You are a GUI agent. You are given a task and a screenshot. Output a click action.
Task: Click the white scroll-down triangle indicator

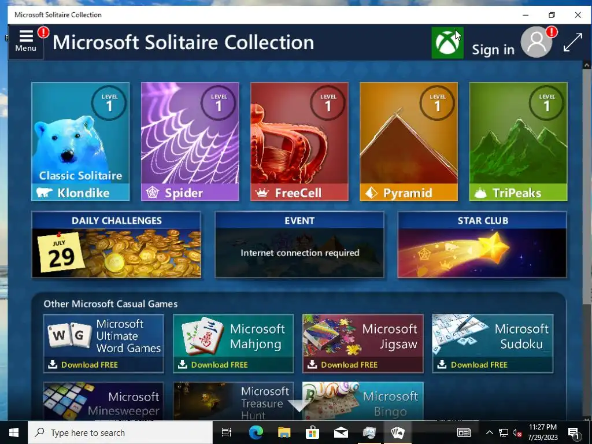[x=299, y=406]
